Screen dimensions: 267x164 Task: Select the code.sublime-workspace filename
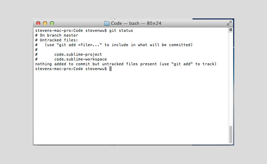(x=80, y=59)
